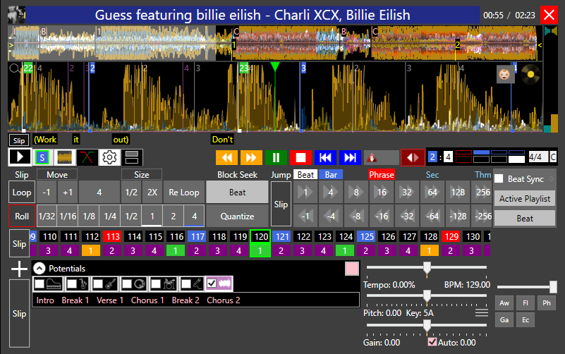Double the loop size with 2X
The image size is (565, 354).
(x=152, y=193)
